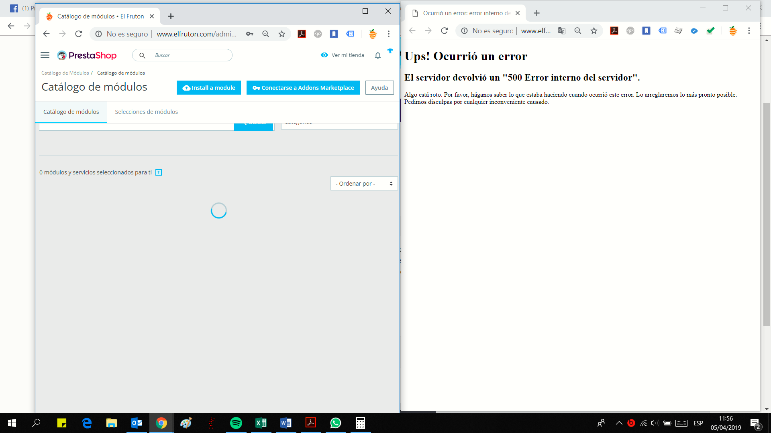Click the right window vertical scrollbar
This screenshot has height=433, width=771.
click(x=767, y=214)
